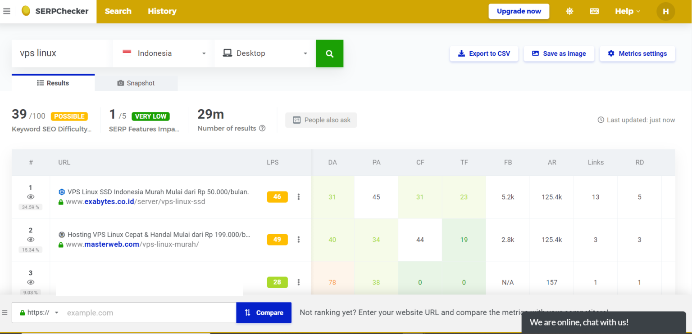Click the 15.34 % CTR label

(31, 250)
